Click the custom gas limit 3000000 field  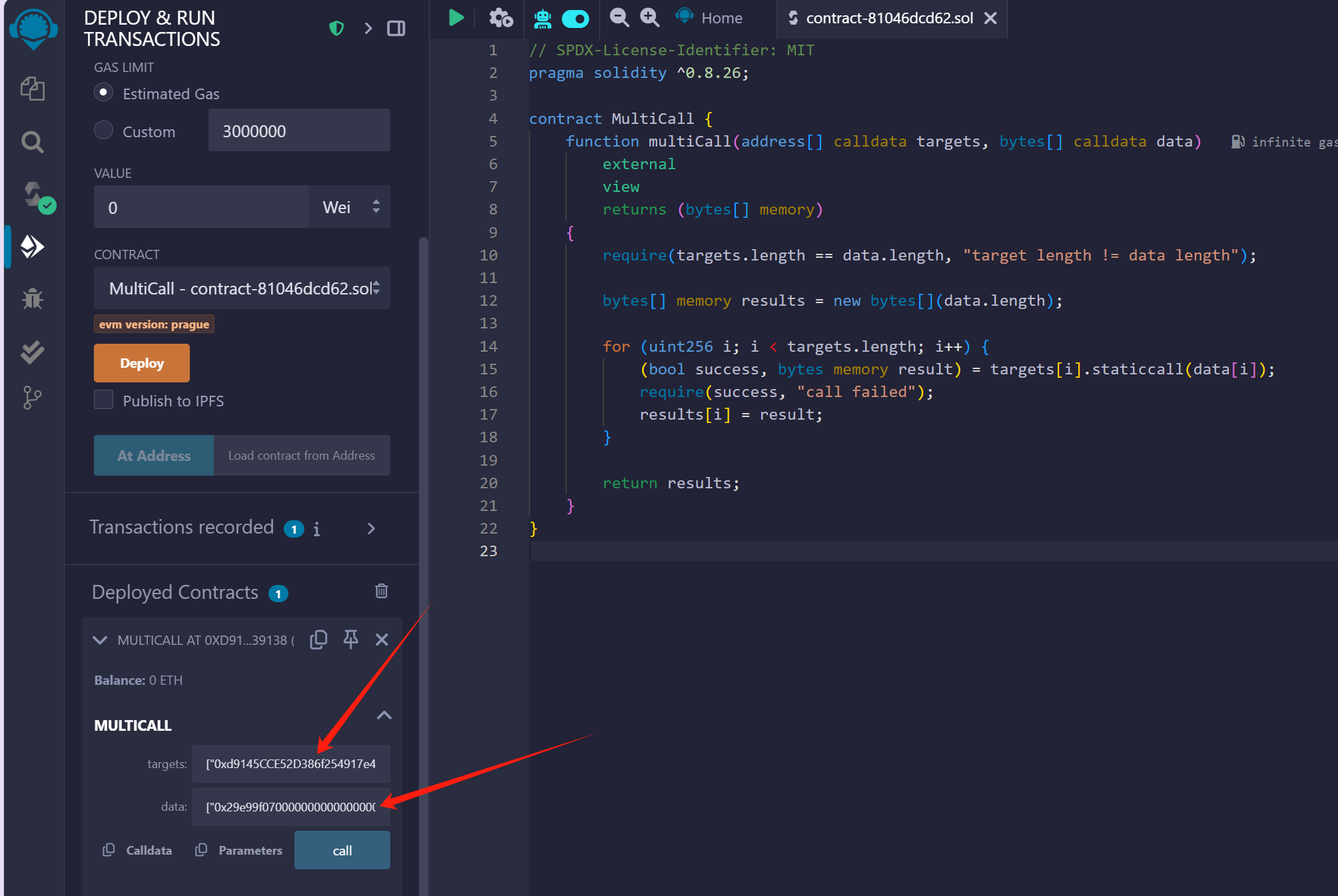[x=299, y=131]
